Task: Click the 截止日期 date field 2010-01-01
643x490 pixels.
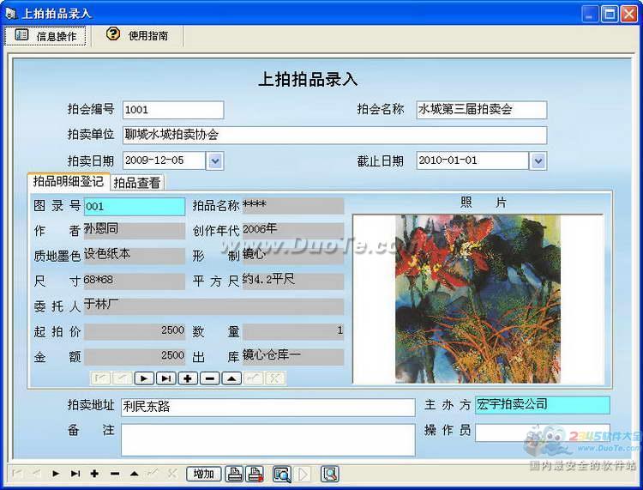Action: coord(472,160)
